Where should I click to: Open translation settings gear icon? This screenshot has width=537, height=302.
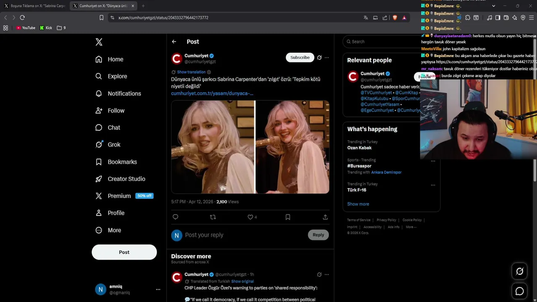(209, 72)
